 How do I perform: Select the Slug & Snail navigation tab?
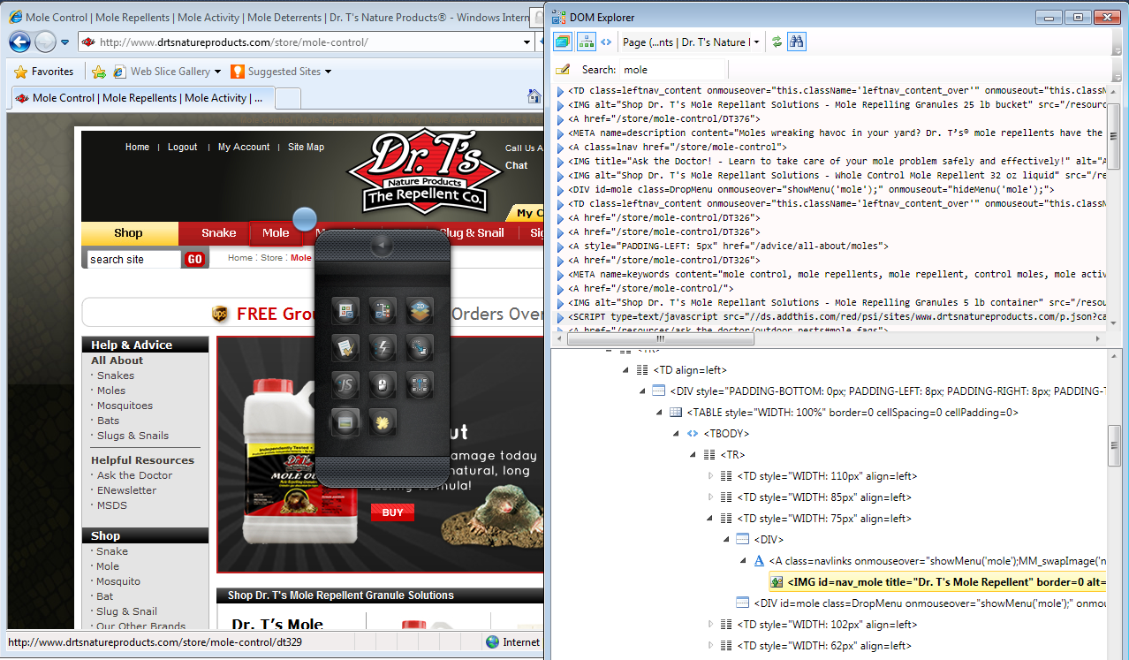pyautogui.click(x=472, y=233)
